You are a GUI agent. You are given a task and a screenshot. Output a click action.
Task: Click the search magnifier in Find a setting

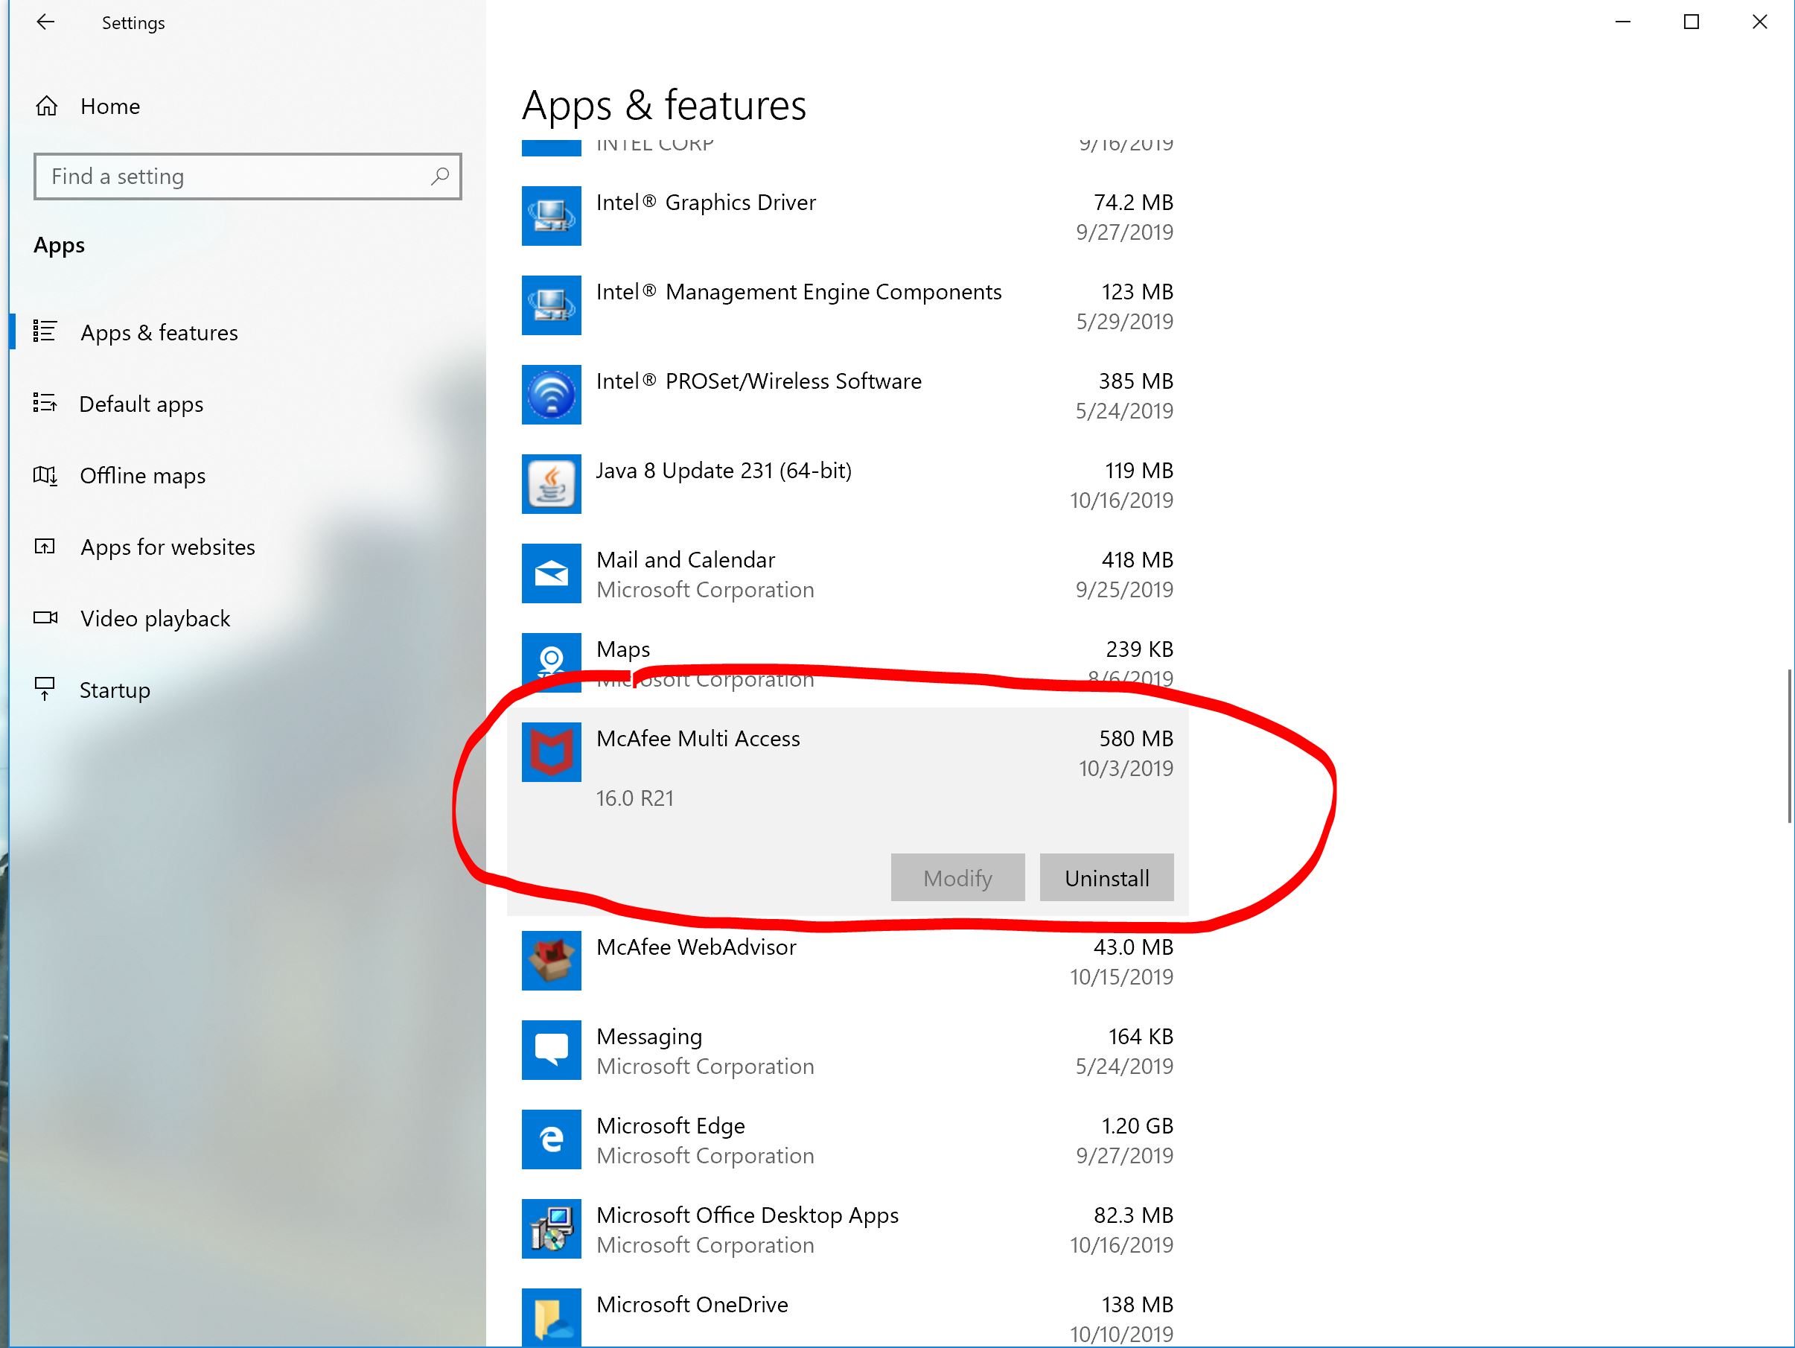(x=440, y=176)
